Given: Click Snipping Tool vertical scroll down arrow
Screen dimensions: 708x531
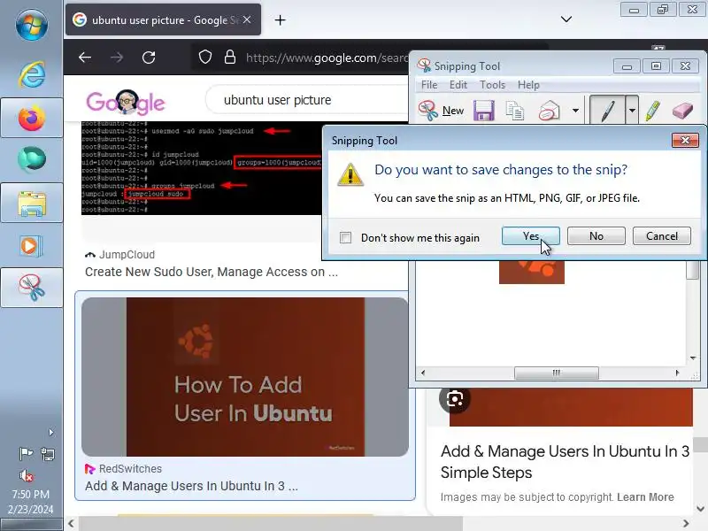Looking at the screenshot, I should (x=693, y=358).
